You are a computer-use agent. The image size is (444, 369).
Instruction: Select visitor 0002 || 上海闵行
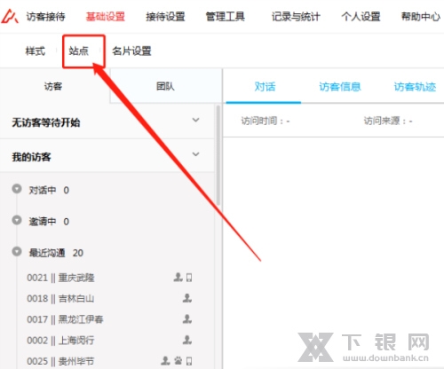click(60, 341)
